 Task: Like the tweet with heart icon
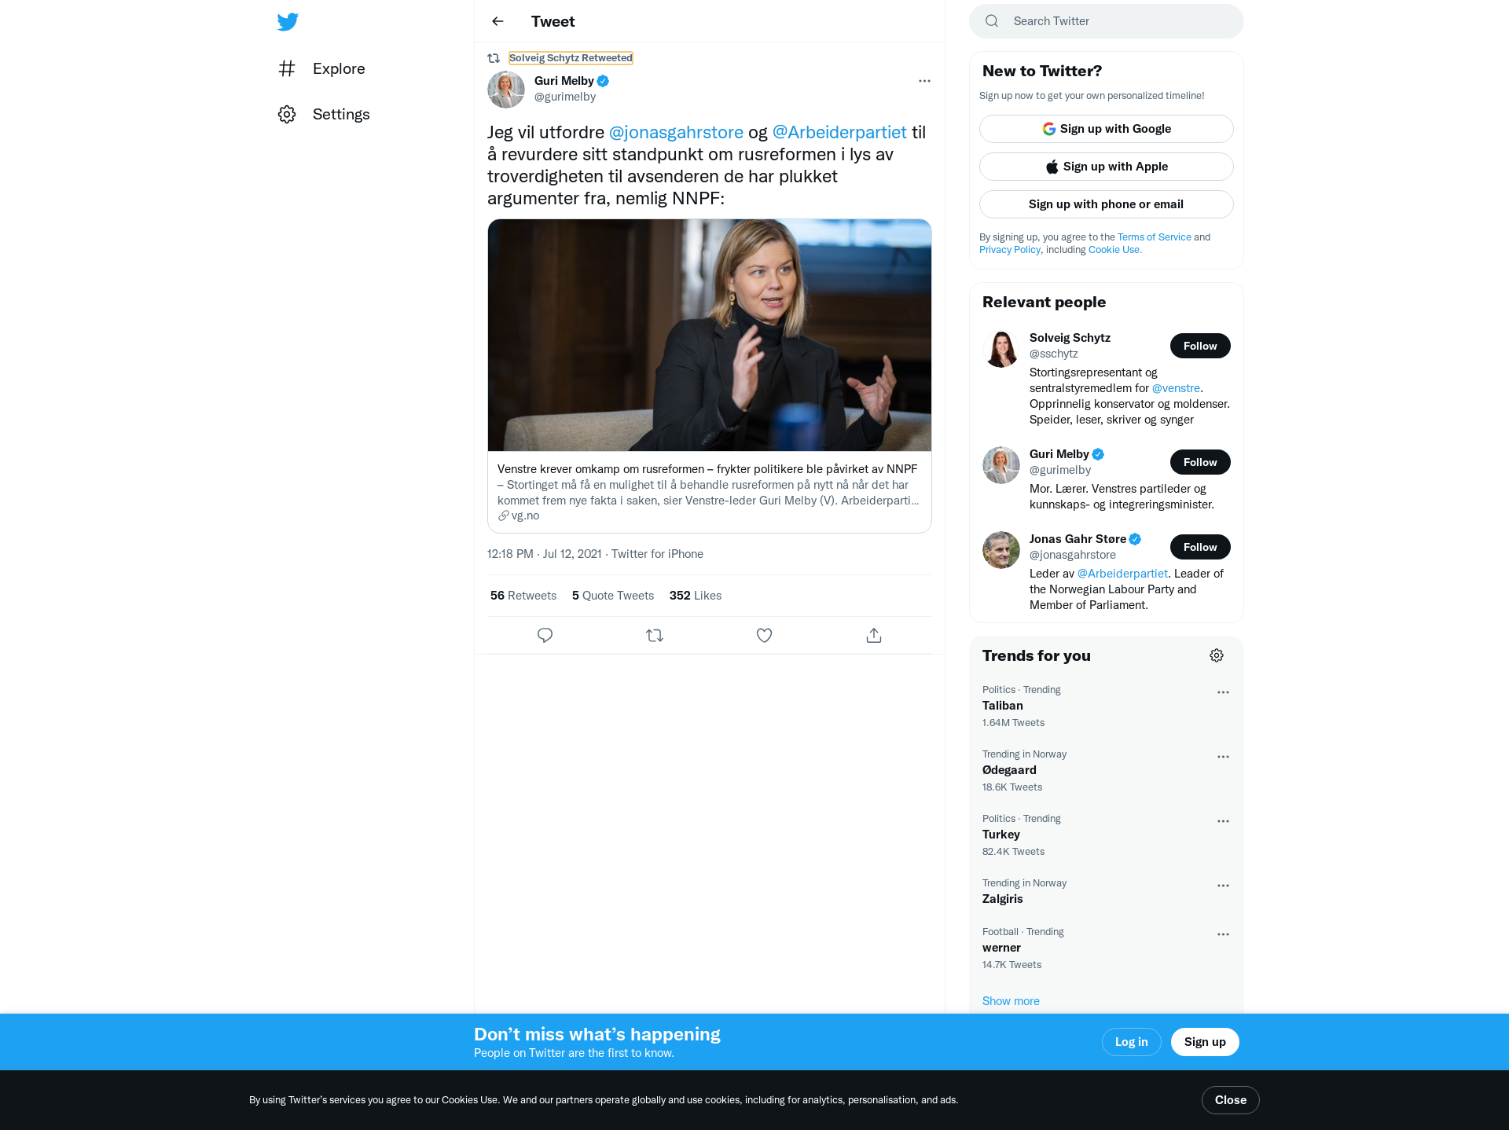tap(764, 635)
